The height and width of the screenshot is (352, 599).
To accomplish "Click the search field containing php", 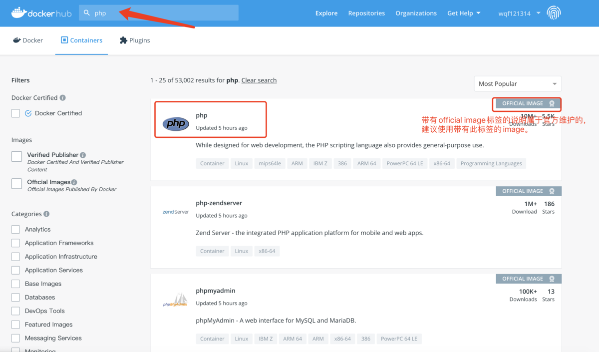I will (159, 13).
